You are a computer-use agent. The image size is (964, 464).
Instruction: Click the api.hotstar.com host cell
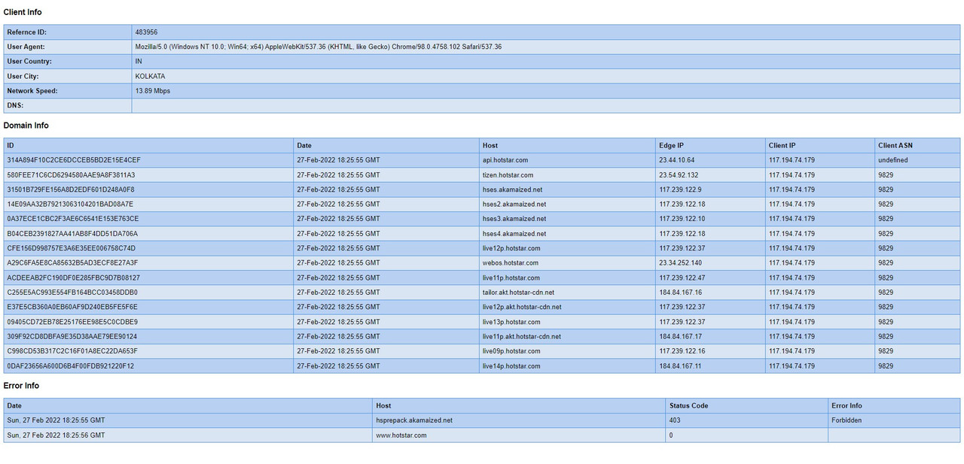tap(505, 160)
